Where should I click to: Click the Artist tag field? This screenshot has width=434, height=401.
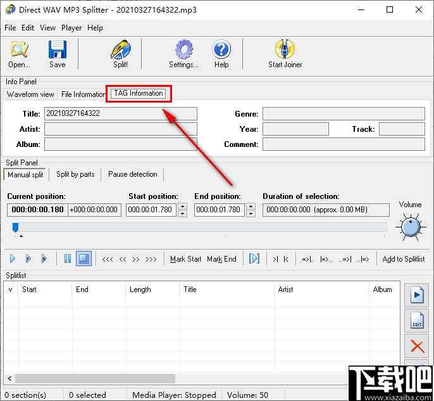121,129
